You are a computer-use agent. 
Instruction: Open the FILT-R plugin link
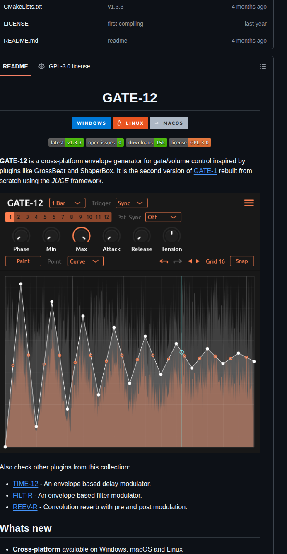pyautogui.click(x=23, y=495)
